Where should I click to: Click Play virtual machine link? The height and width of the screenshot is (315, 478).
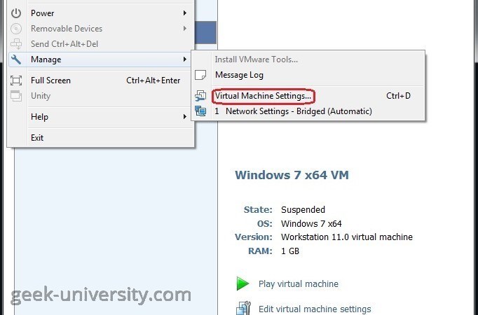tap(299, 284)
